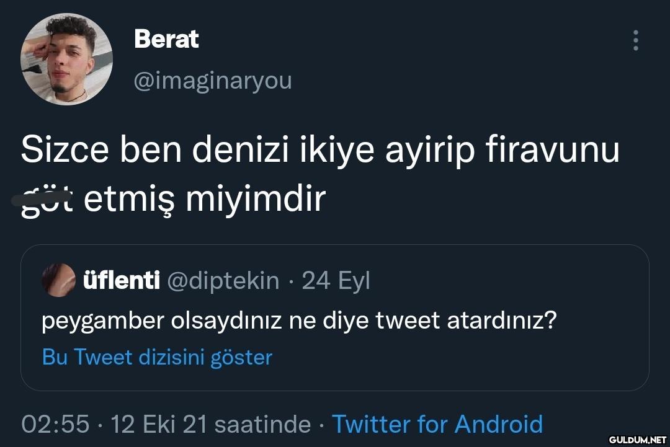Click the Twitter for Android link
The image size is (670, 447).
[x=437, y=424]
